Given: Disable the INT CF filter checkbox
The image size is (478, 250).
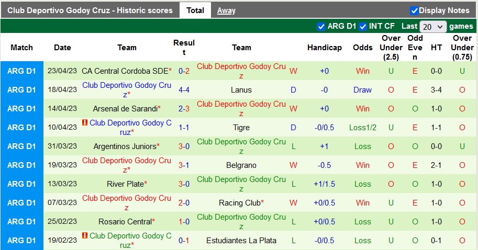Looking at the screenshot, I should pos(362,26).
